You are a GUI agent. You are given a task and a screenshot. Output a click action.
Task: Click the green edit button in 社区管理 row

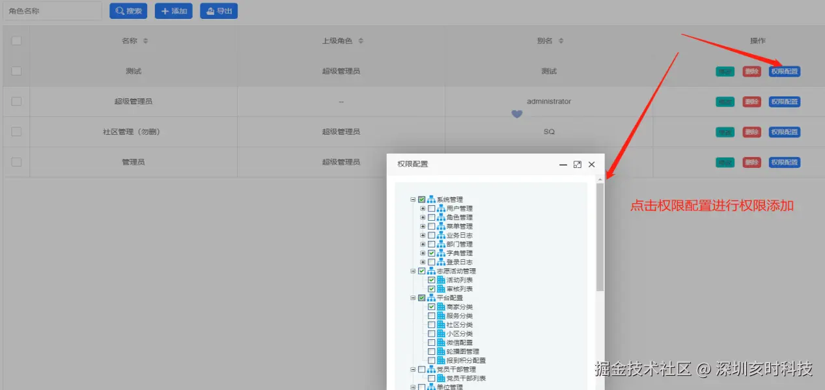[x=725, y=132]
